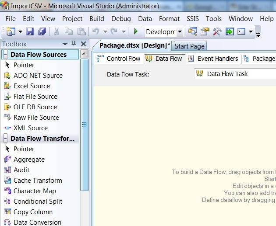This screenshot has width=276, height=226.
Task: Open the Tools menu
Action: pyautogui.click(x=214, y=19)
